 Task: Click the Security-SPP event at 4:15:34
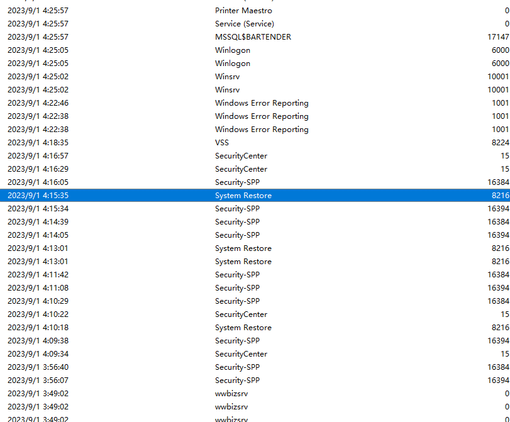[x=255, y=209]
